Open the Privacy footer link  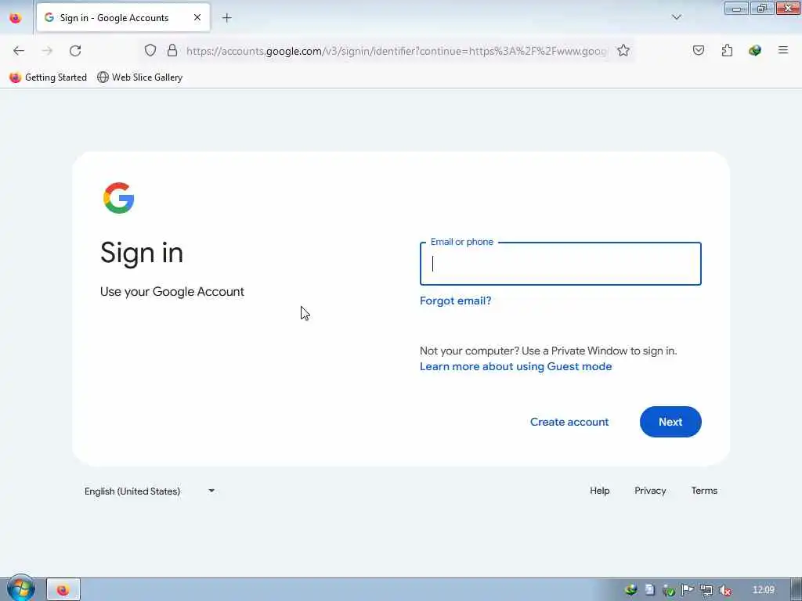[x=650, y=491]
